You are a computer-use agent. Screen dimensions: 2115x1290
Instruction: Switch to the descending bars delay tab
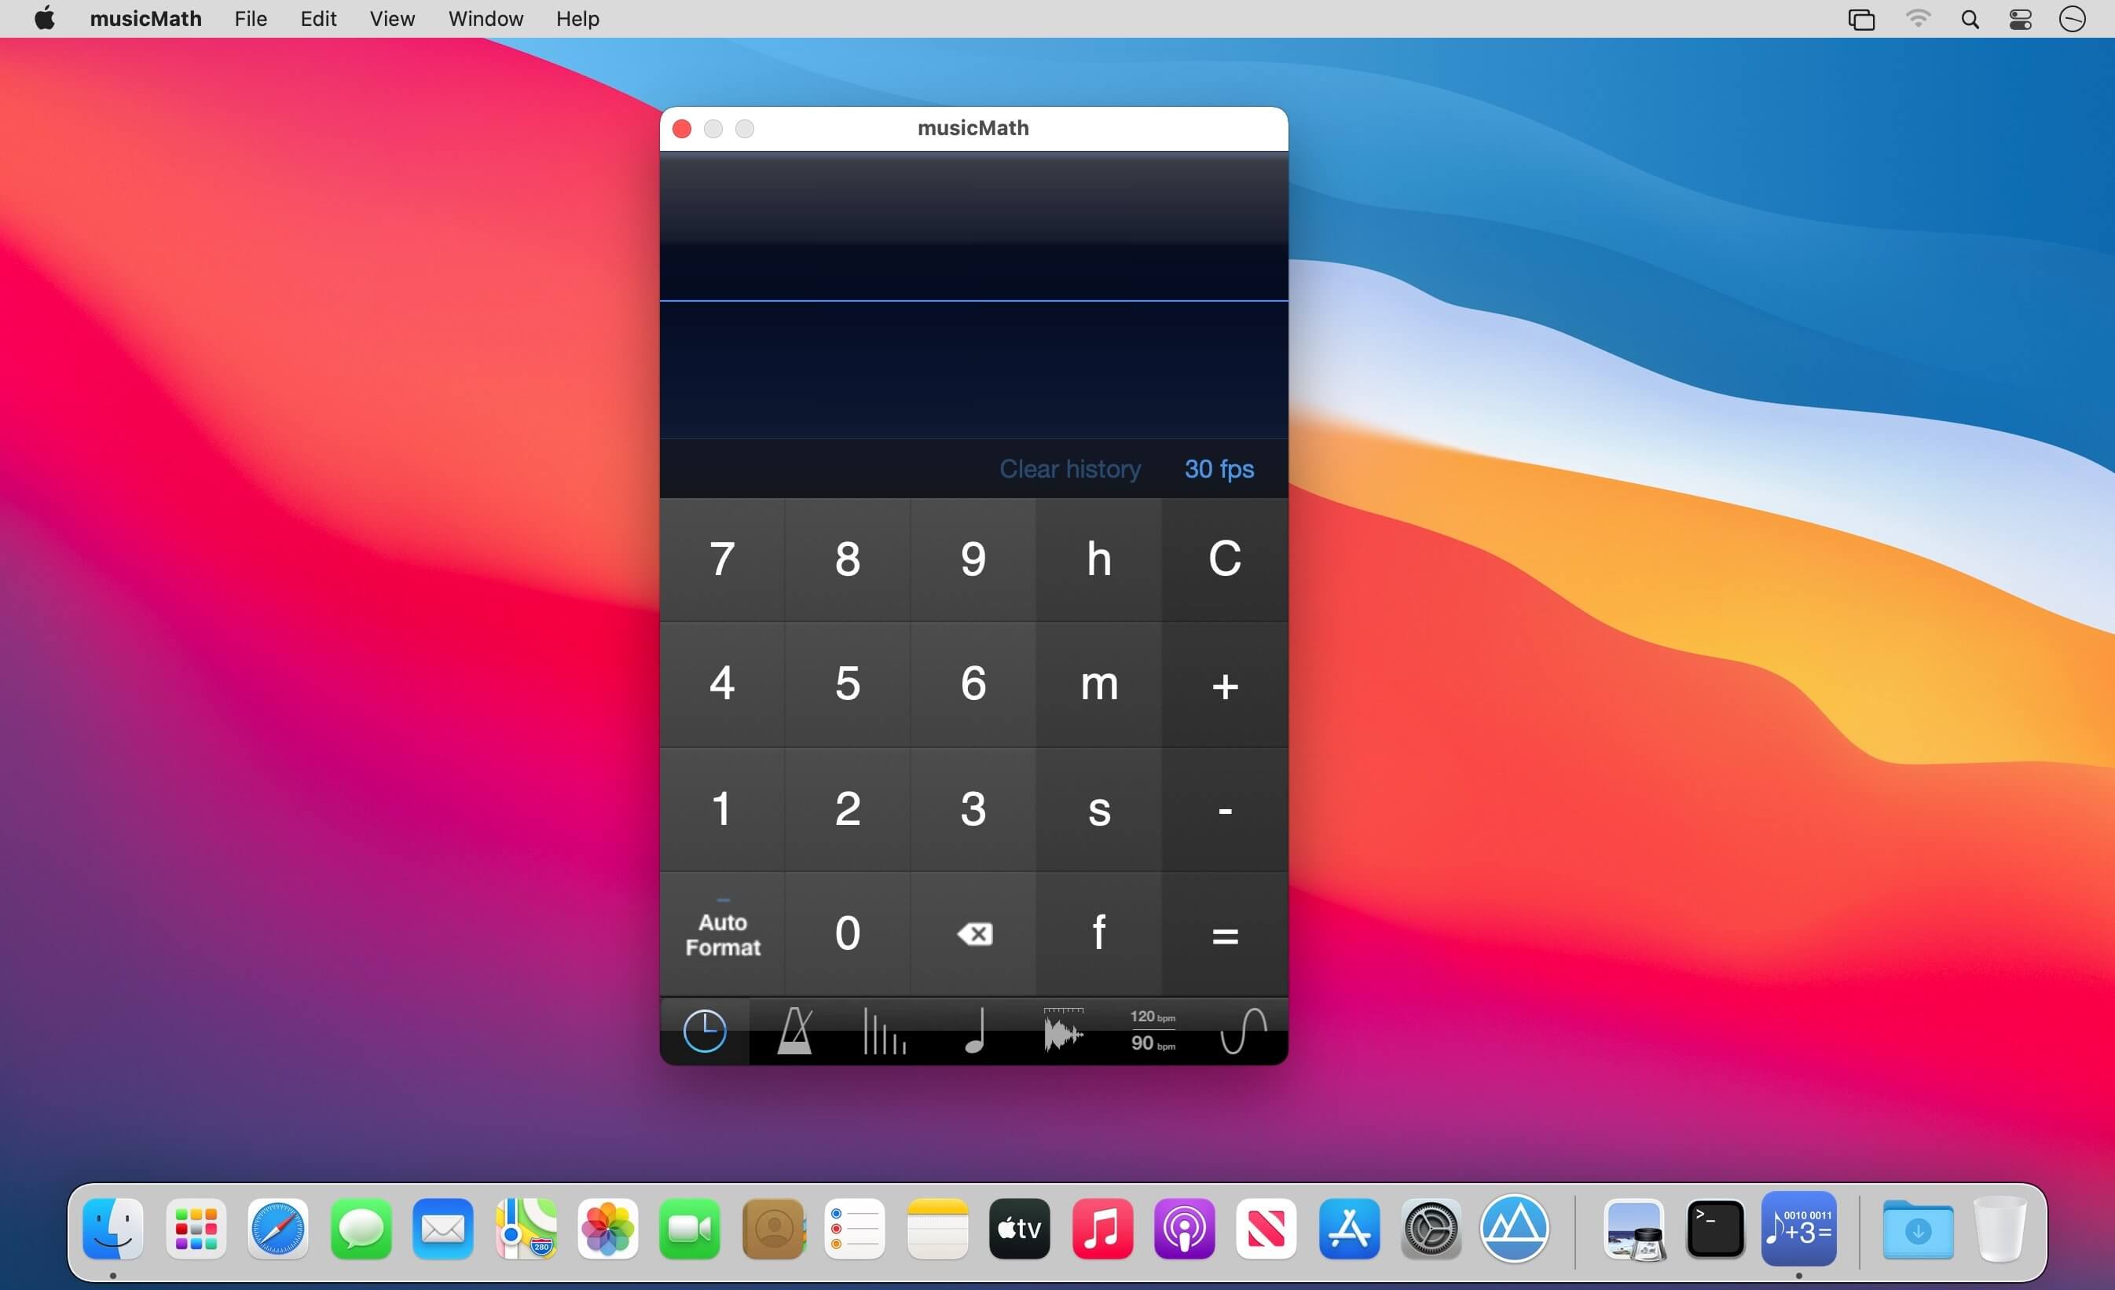click(x=884, y=1031)
